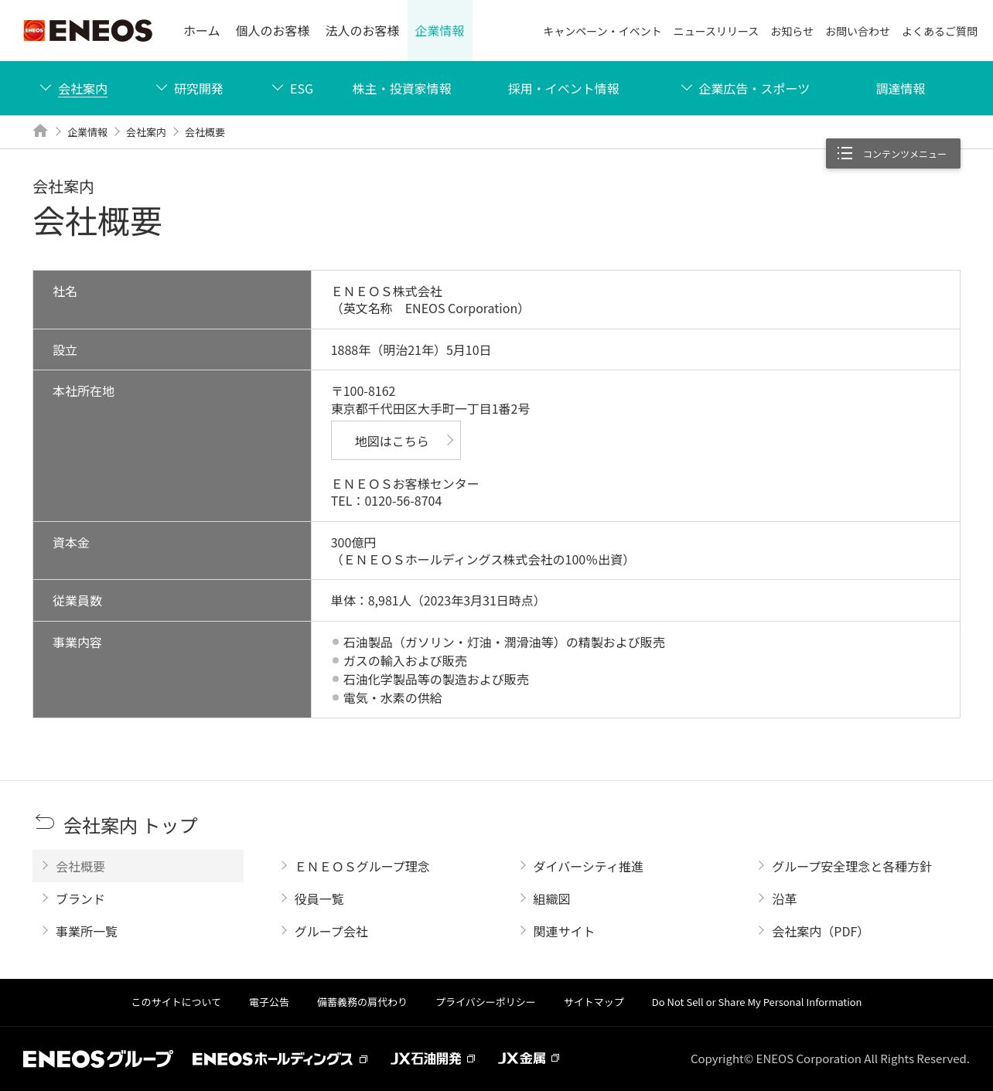Open ダイバーシティ推進 link

click(x=589, y=867)
